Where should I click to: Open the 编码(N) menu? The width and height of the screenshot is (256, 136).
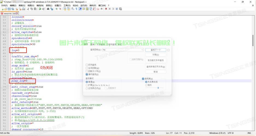pyautogui.click(x=40, y=5)
